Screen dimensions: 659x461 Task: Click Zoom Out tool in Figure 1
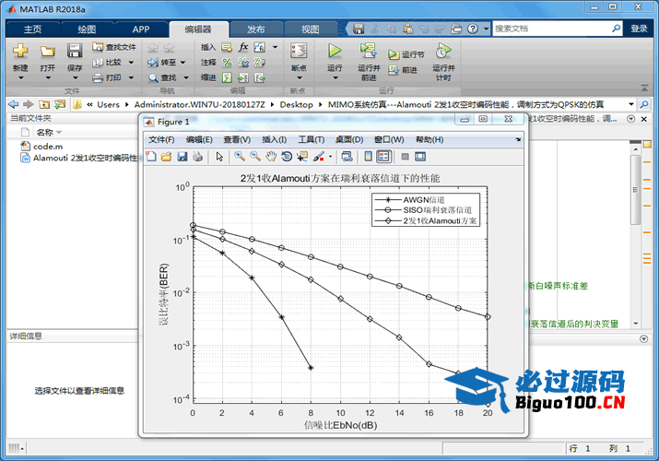[255, 157]
